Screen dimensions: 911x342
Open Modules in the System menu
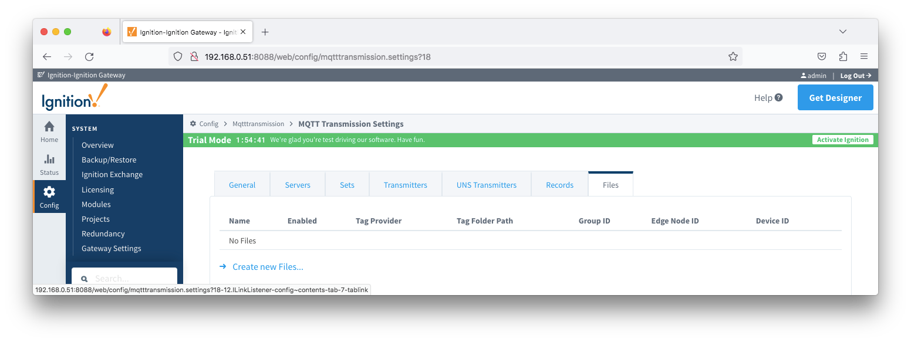pyautogui.click(x=96, y=204)
